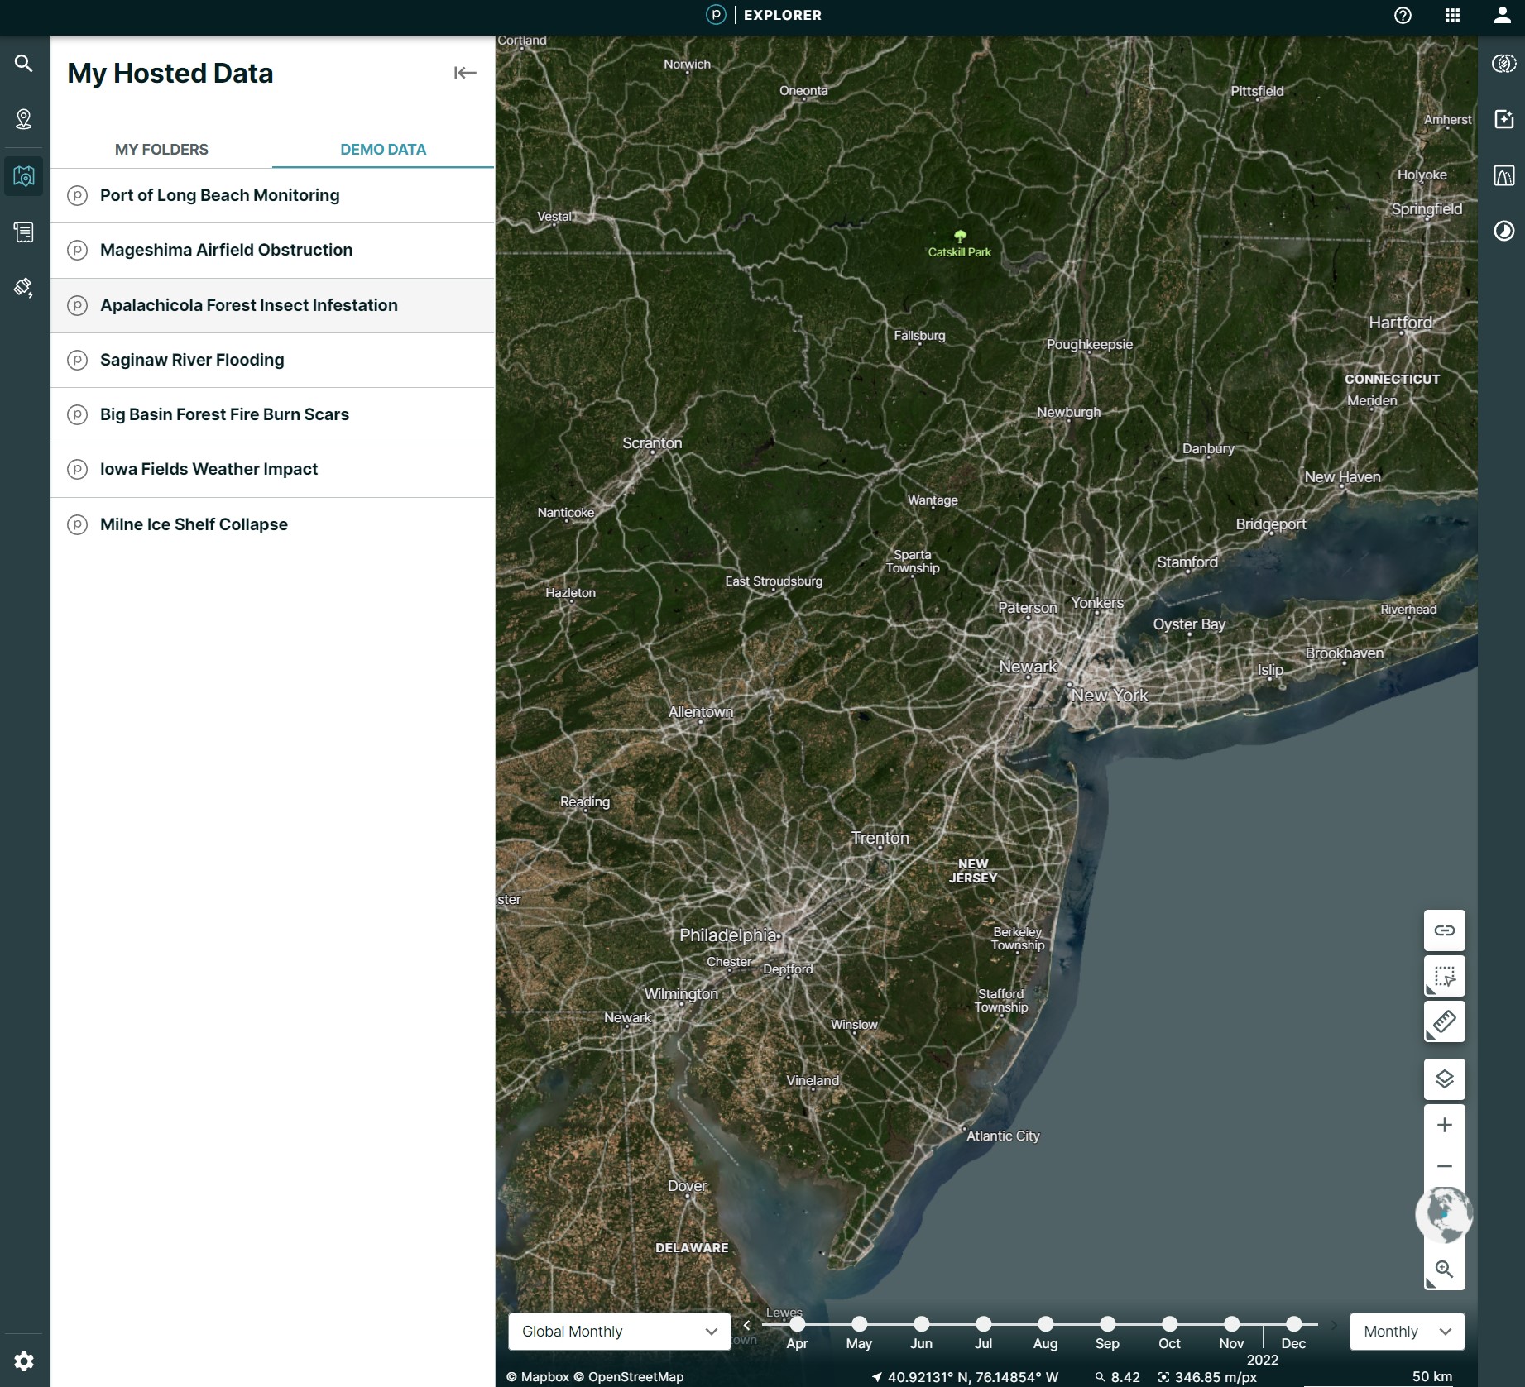Open the layer compare tool
Screen dimensions: 1525x1387
(1504, 63)
